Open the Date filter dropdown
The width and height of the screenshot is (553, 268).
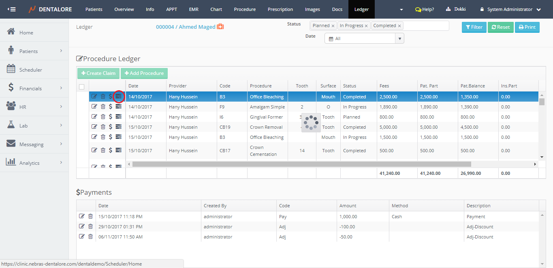tap(364, 38)
